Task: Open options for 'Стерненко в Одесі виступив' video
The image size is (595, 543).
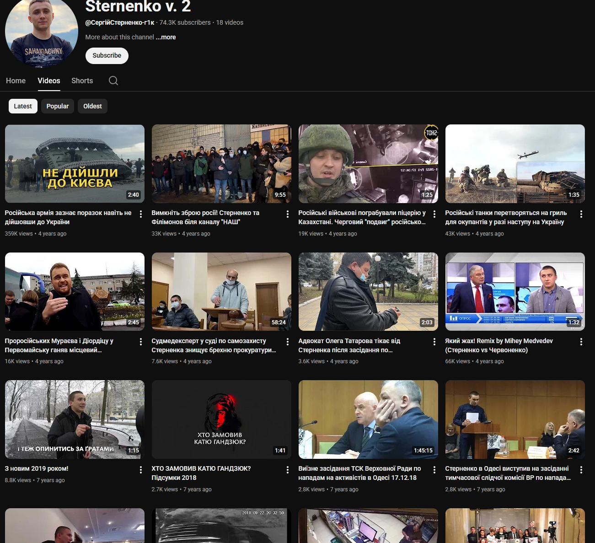Action: [x=581, y=469]
